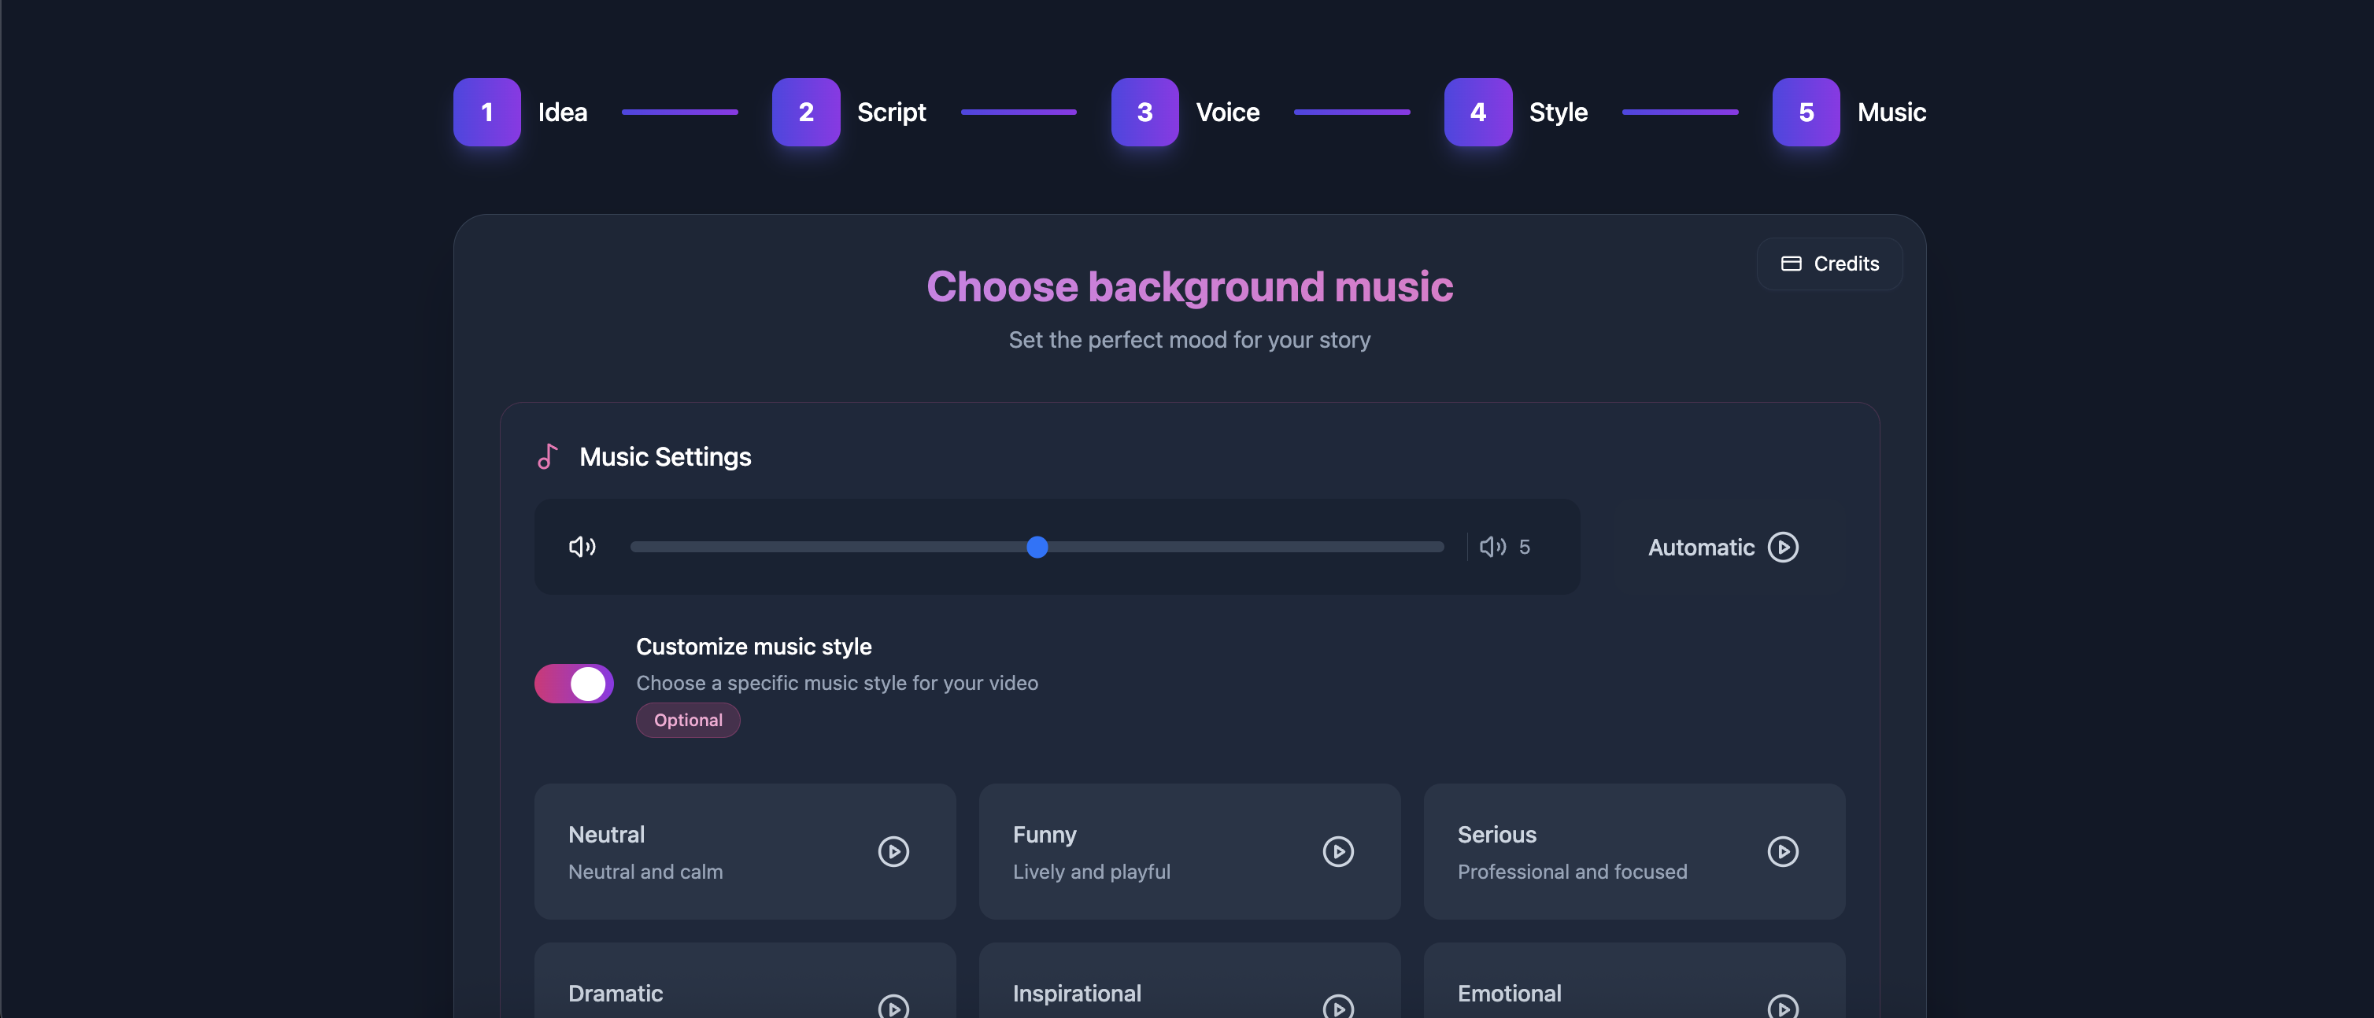2374x1018 pixels.
Task: Play the Emotional music preview
Action: (1782, 1007)
